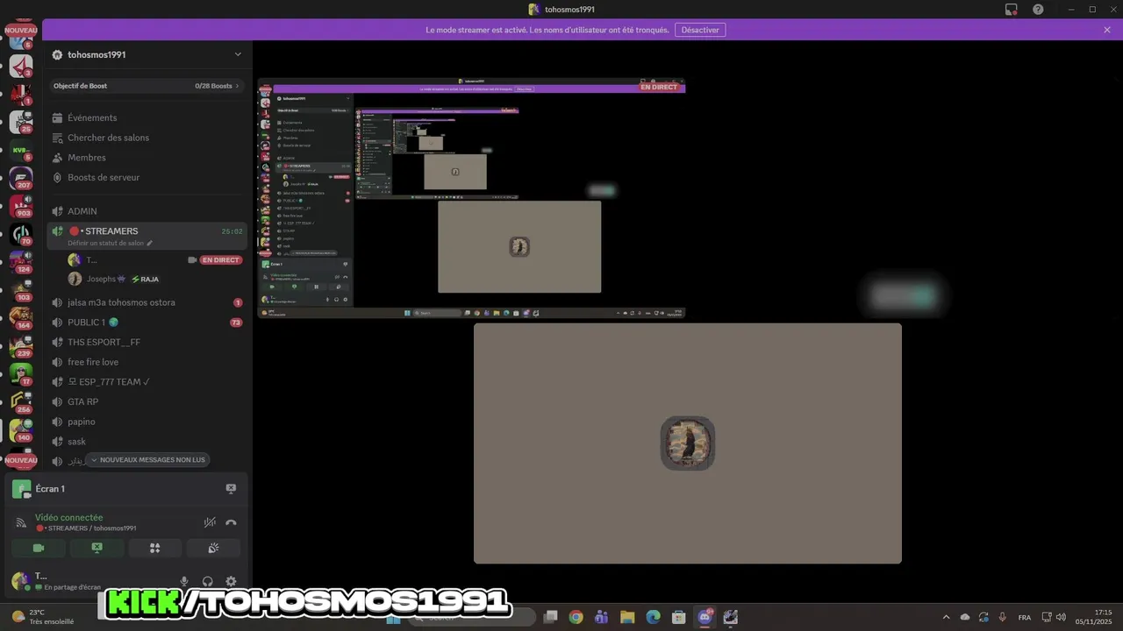This screenshot has width=1123, height=631.
Task: Open server icon with 124 badge
Action: click(21, 262)
